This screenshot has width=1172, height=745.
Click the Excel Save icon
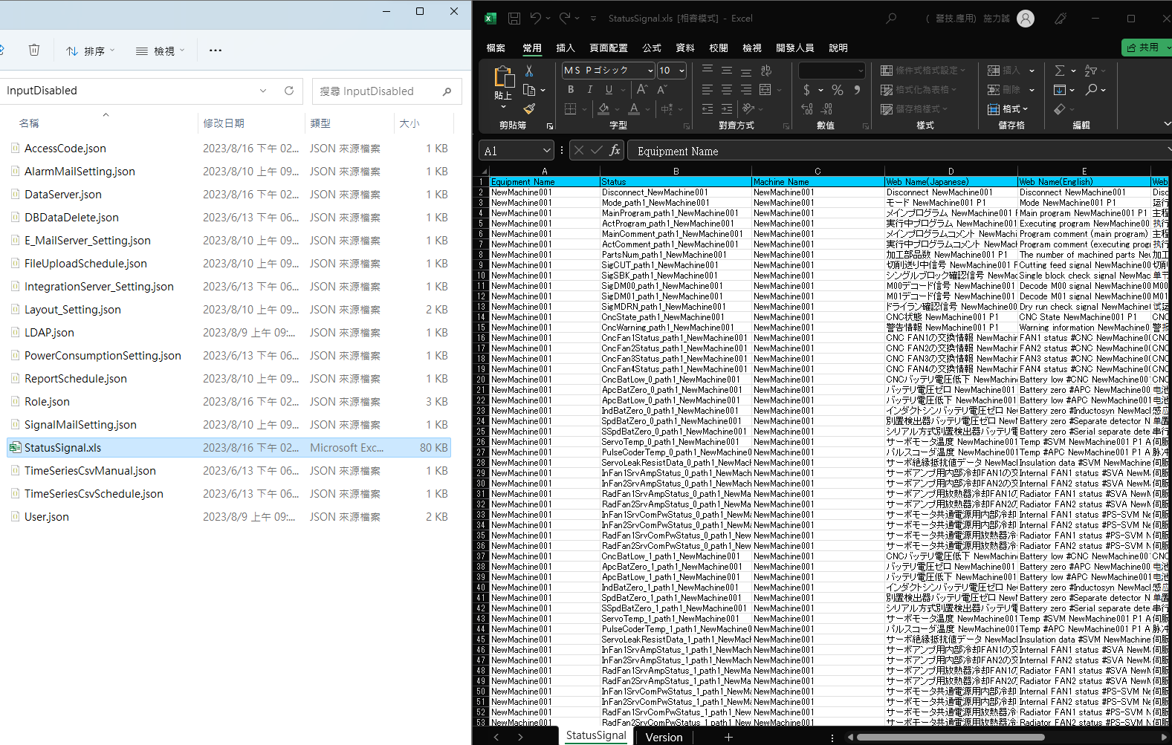click(x=514, y=18)
